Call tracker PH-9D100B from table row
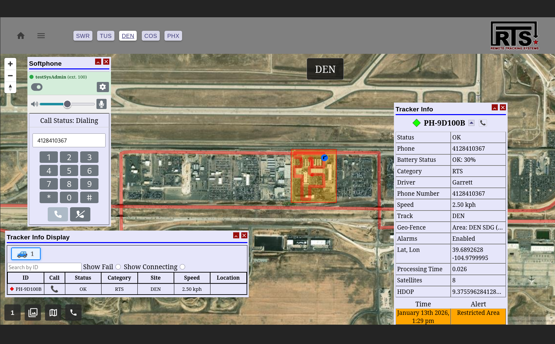 (54, 289)
